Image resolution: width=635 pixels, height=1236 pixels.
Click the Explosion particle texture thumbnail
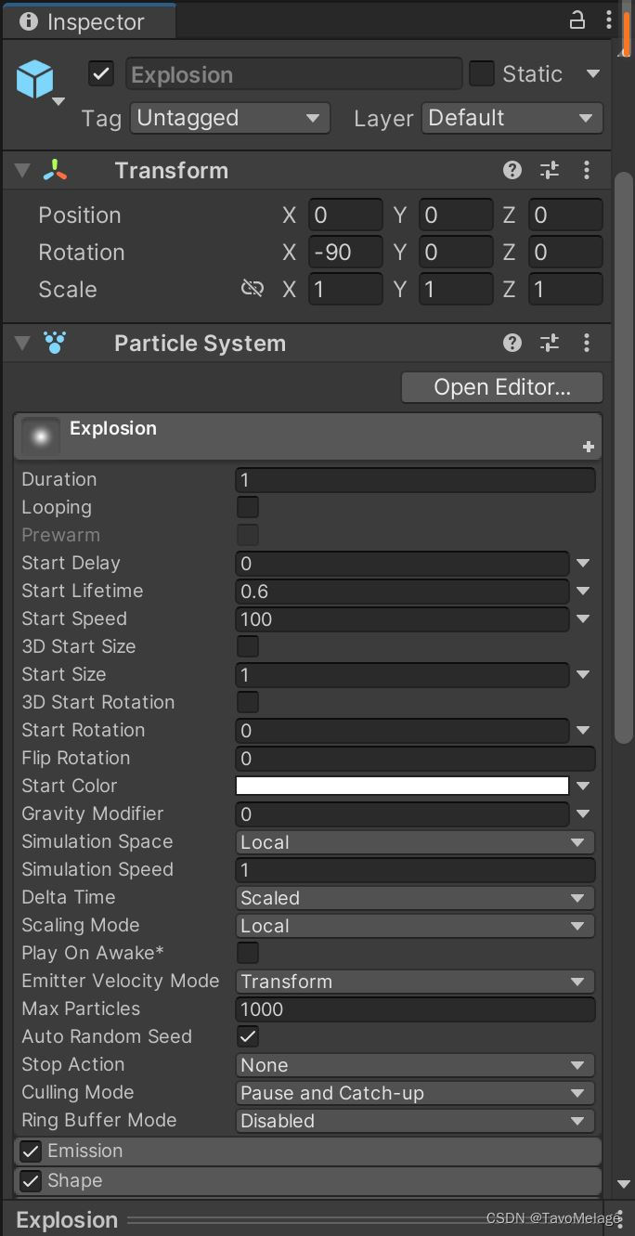pyautogui.click(x=40, y=436)
